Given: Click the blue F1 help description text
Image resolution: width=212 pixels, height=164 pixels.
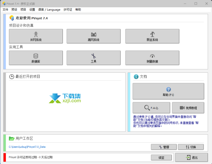Looking at the screenshot, I should pyautogui.click(x=166, y=121).
